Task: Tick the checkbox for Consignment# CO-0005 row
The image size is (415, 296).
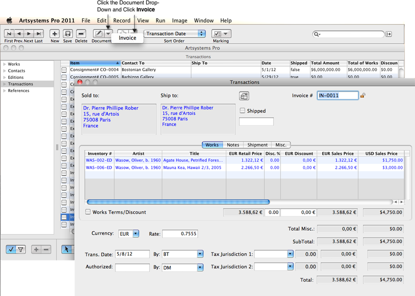Action: pos(64,77)
